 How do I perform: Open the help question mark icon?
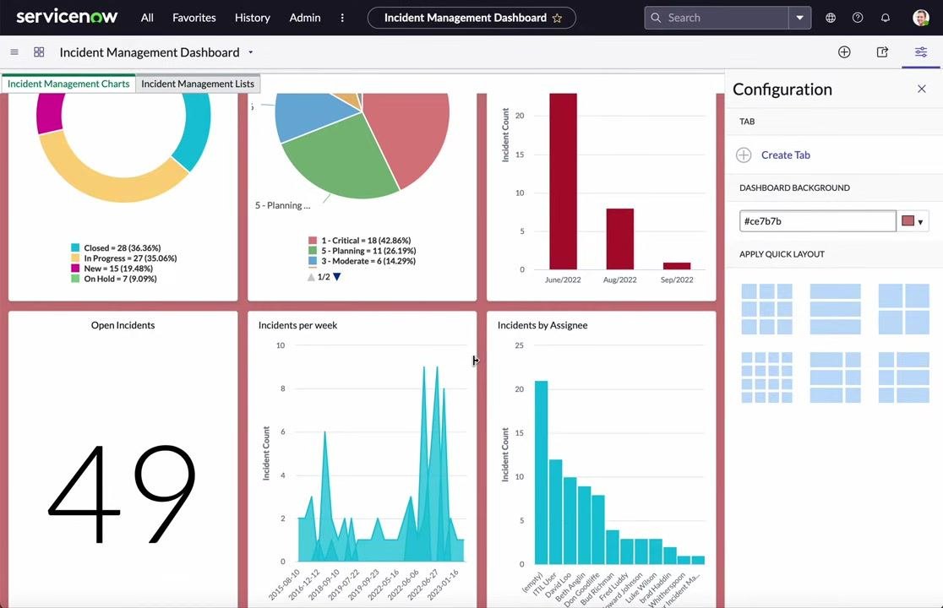click(x=858, y=18)
